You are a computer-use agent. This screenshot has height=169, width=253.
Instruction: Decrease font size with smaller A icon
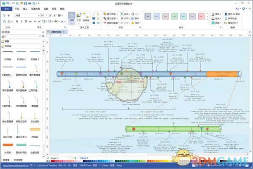55,16
